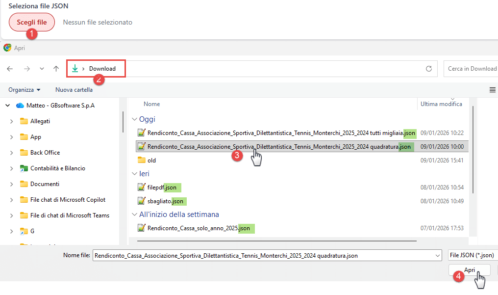Open recent locations chevron dropdown
Viewport: 498px width, 295px height.
[42, 69]
